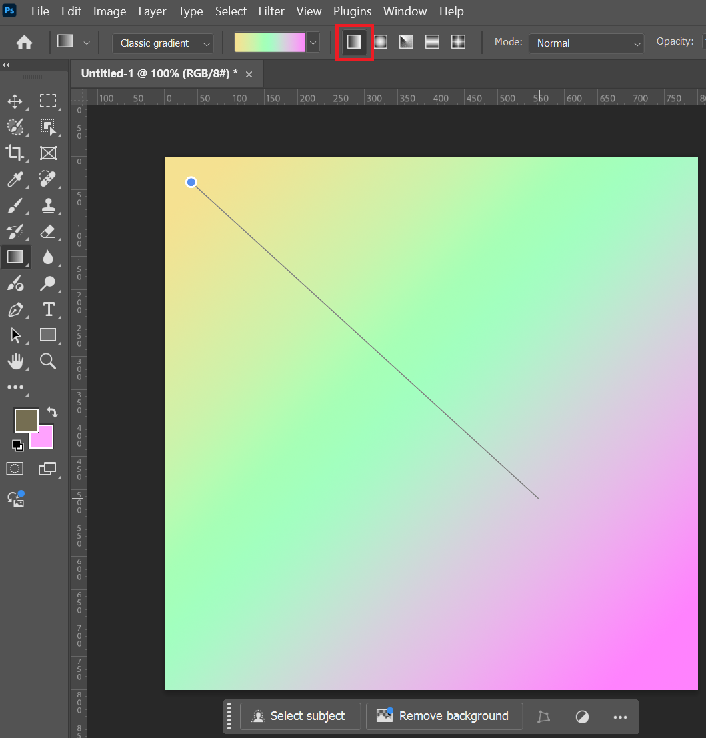
Task: Select the Object Selection tool
Action: click(48, 127)
